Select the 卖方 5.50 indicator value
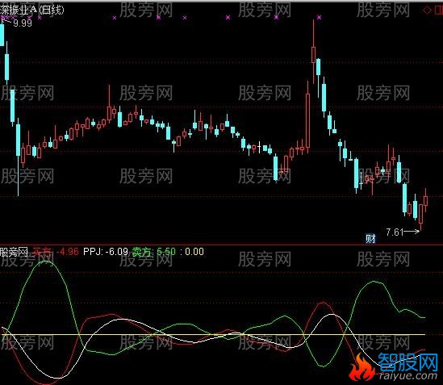Viewport: 443px width, 385px height. tap(154, 251)
